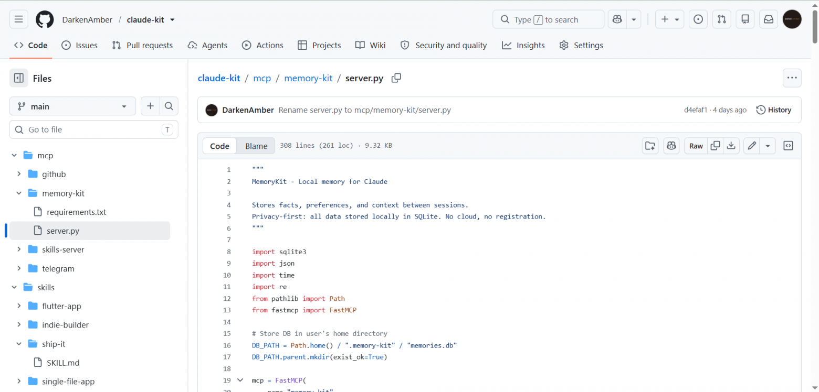Collapse the skills folder

(14, 287)
